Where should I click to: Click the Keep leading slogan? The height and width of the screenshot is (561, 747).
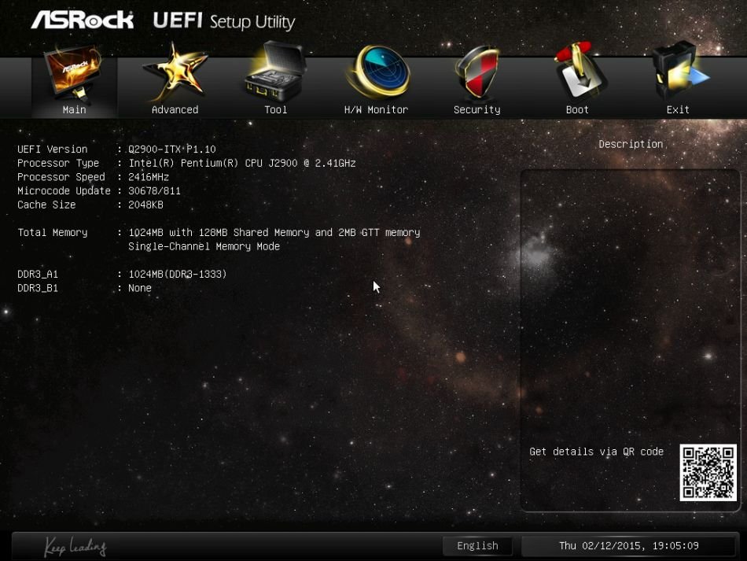[x=75, y=546]
